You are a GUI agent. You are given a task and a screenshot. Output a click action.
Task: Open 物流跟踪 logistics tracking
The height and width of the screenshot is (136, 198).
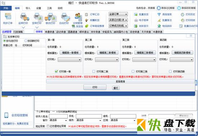[165, 26]
